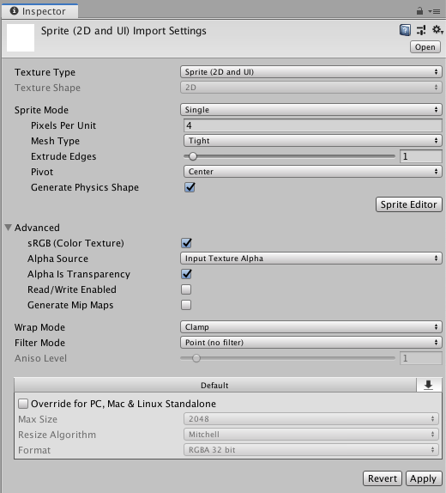This screenshot has height=493, width=446.
Task: Click the Resize Algorithm Mitchell dropdown
Action: (x=311, y=435)
